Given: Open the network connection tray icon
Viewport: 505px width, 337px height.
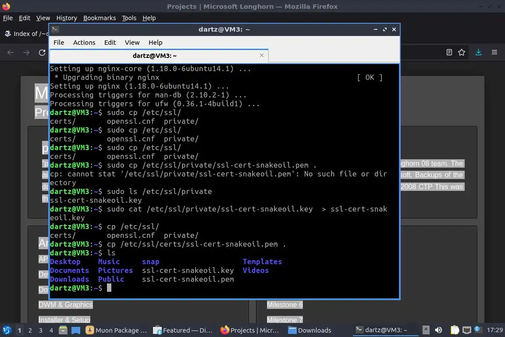Looking at the screenshot, I should [x=467, y=330].
